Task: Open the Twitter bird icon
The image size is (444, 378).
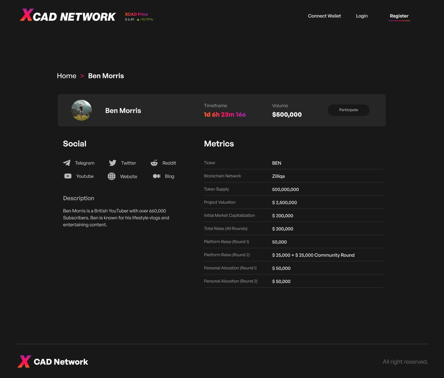Action: pyautogui.click(x=112, y=163)
